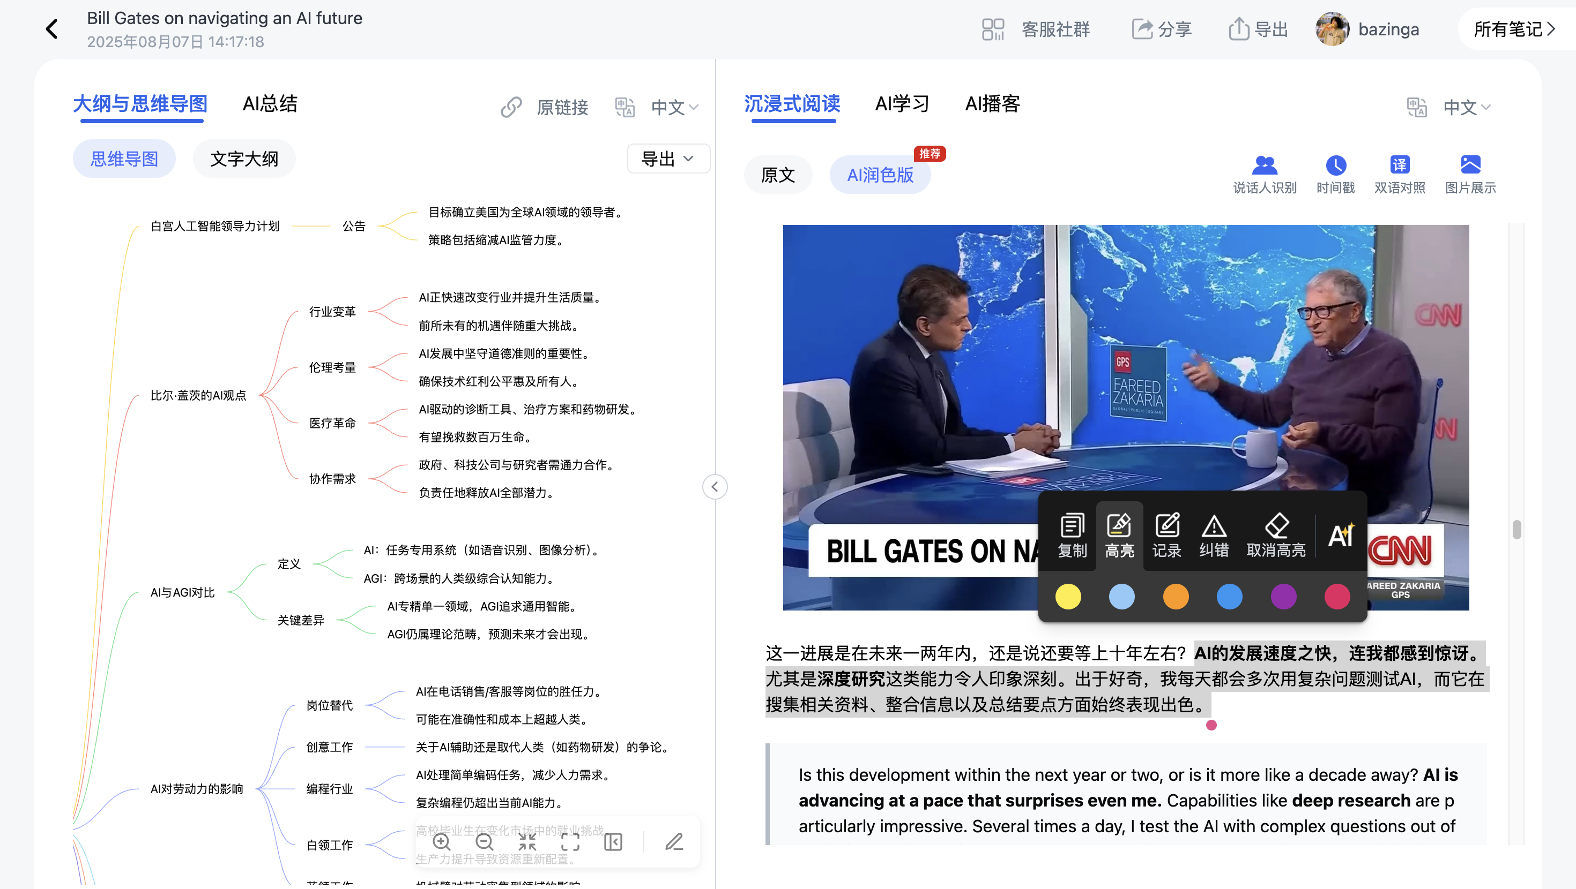Open 原链接 source link

(x=545, y=107)
